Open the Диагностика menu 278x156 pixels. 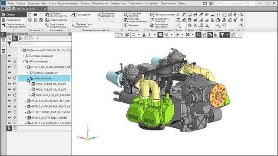click(x=118, y=3)
